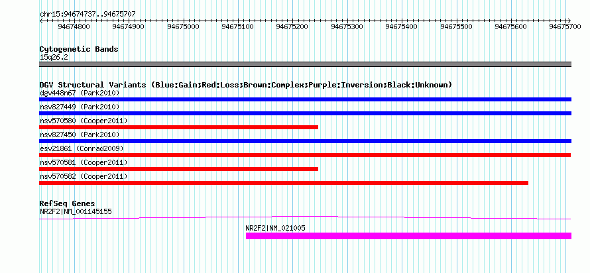Click ruler position 94675400
This screenshot has width=590, height=273.
[x=402, y=27]
